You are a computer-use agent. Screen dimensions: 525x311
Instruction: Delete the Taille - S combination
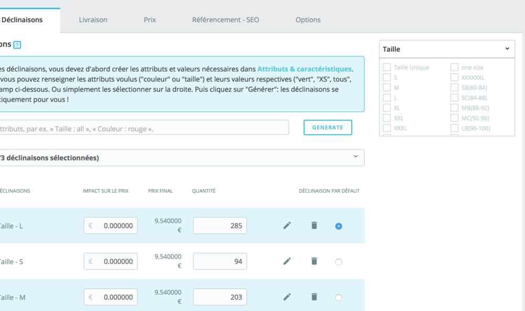click(314, 261)
